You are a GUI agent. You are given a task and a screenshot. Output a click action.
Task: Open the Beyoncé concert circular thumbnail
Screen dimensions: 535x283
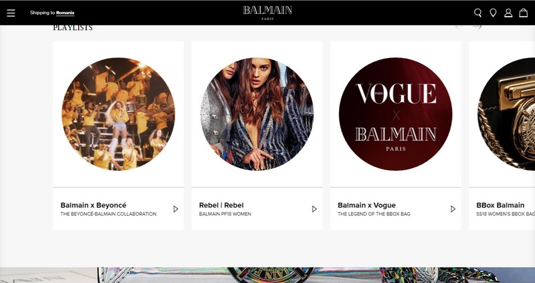point(118,113)
